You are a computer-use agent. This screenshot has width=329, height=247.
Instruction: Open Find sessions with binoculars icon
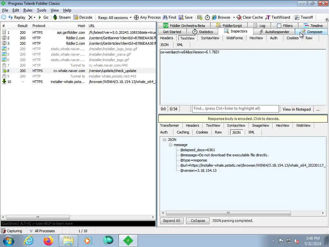tap(169, 17)
